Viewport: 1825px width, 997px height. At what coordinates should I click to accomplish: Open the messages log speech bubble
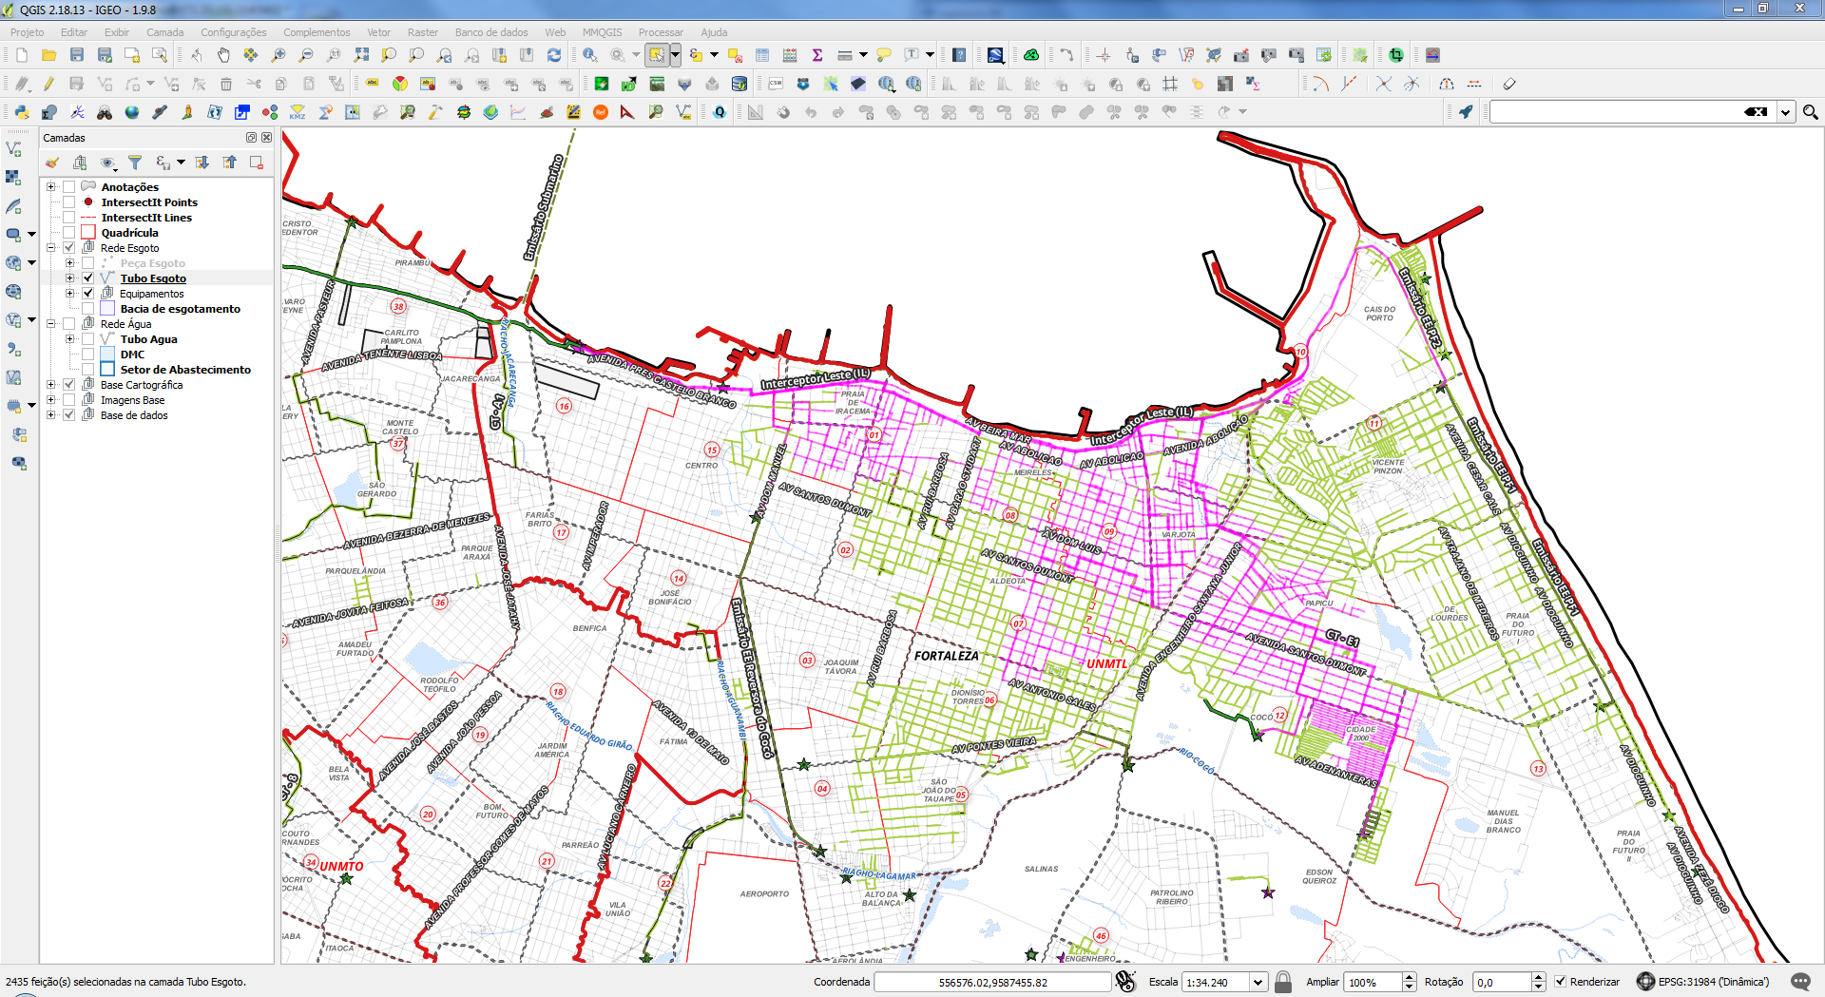pyautogui.click(x=1800, y=982)
